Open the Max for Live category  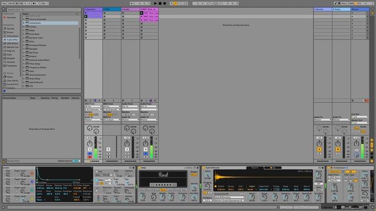(11, 47)
